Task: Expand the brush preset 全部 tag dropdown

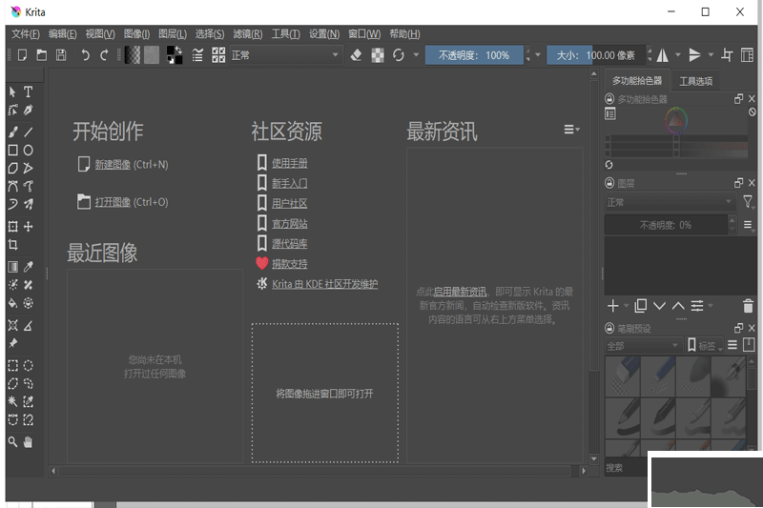Action: (x=642, y=345)
